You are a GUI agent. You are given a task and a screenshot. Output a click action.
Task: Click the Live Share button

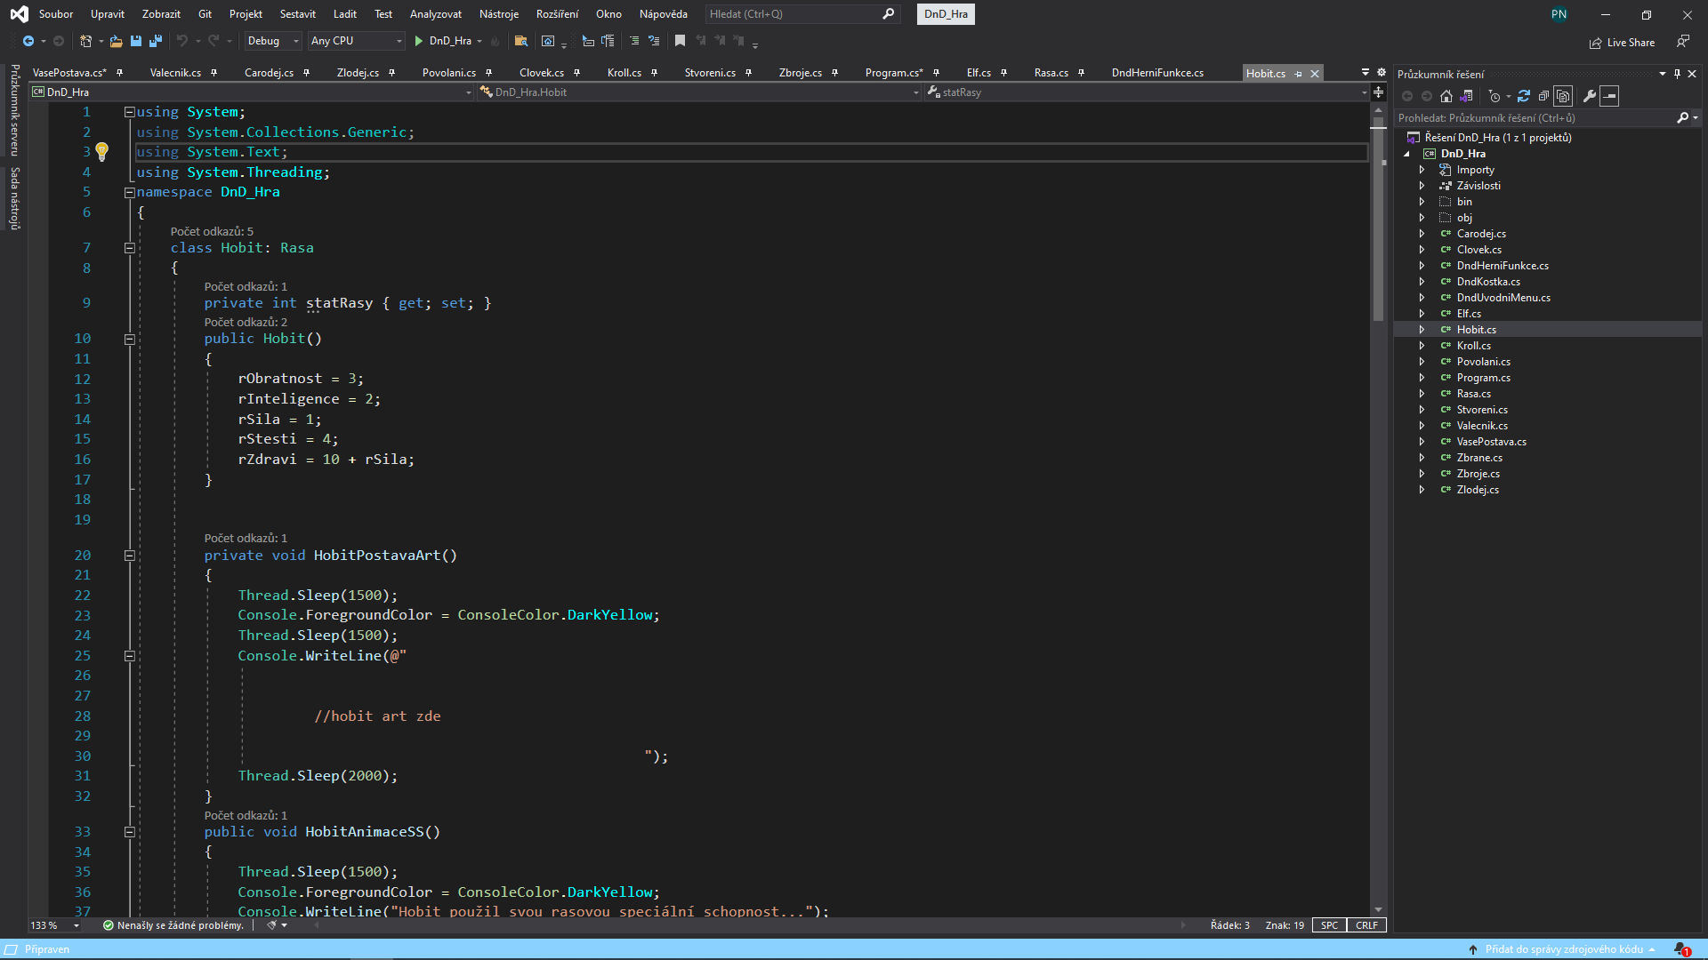[1622, 43]
